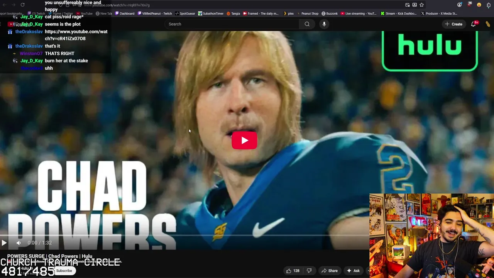
Task: Click the large red YouTube play button
Action: click(244, 140)
